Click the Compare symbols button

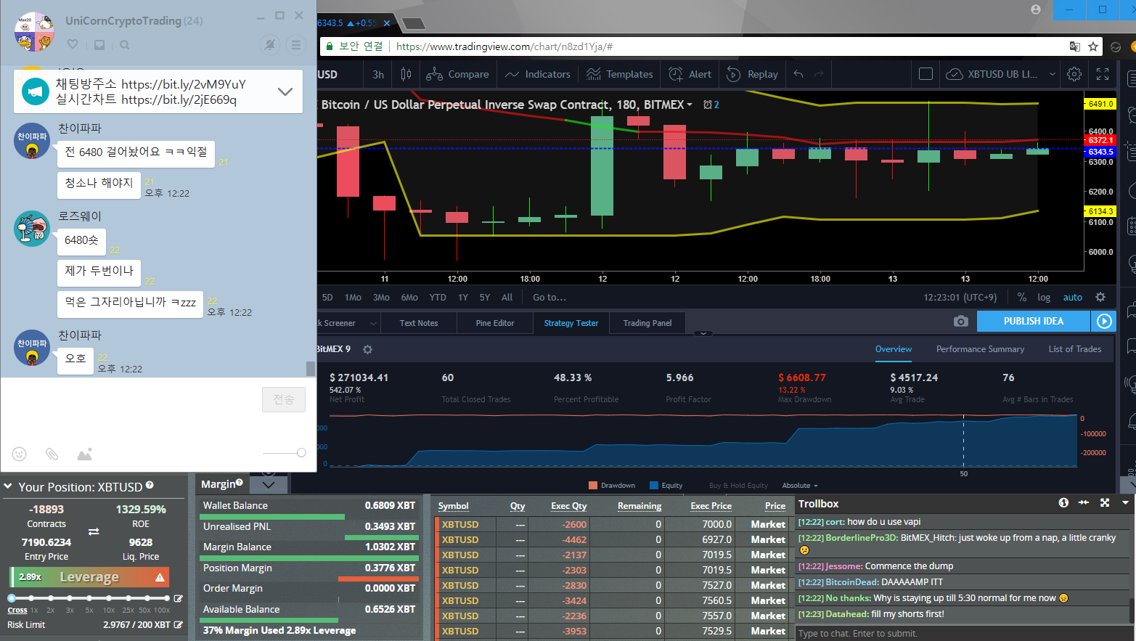click(x=457, y=74)
